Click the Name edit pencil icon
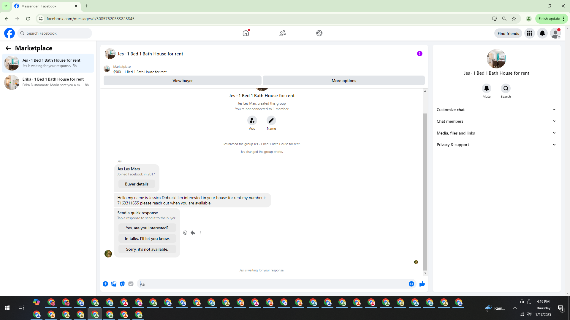Screen dimensions: 570x320 coord(271,120)
